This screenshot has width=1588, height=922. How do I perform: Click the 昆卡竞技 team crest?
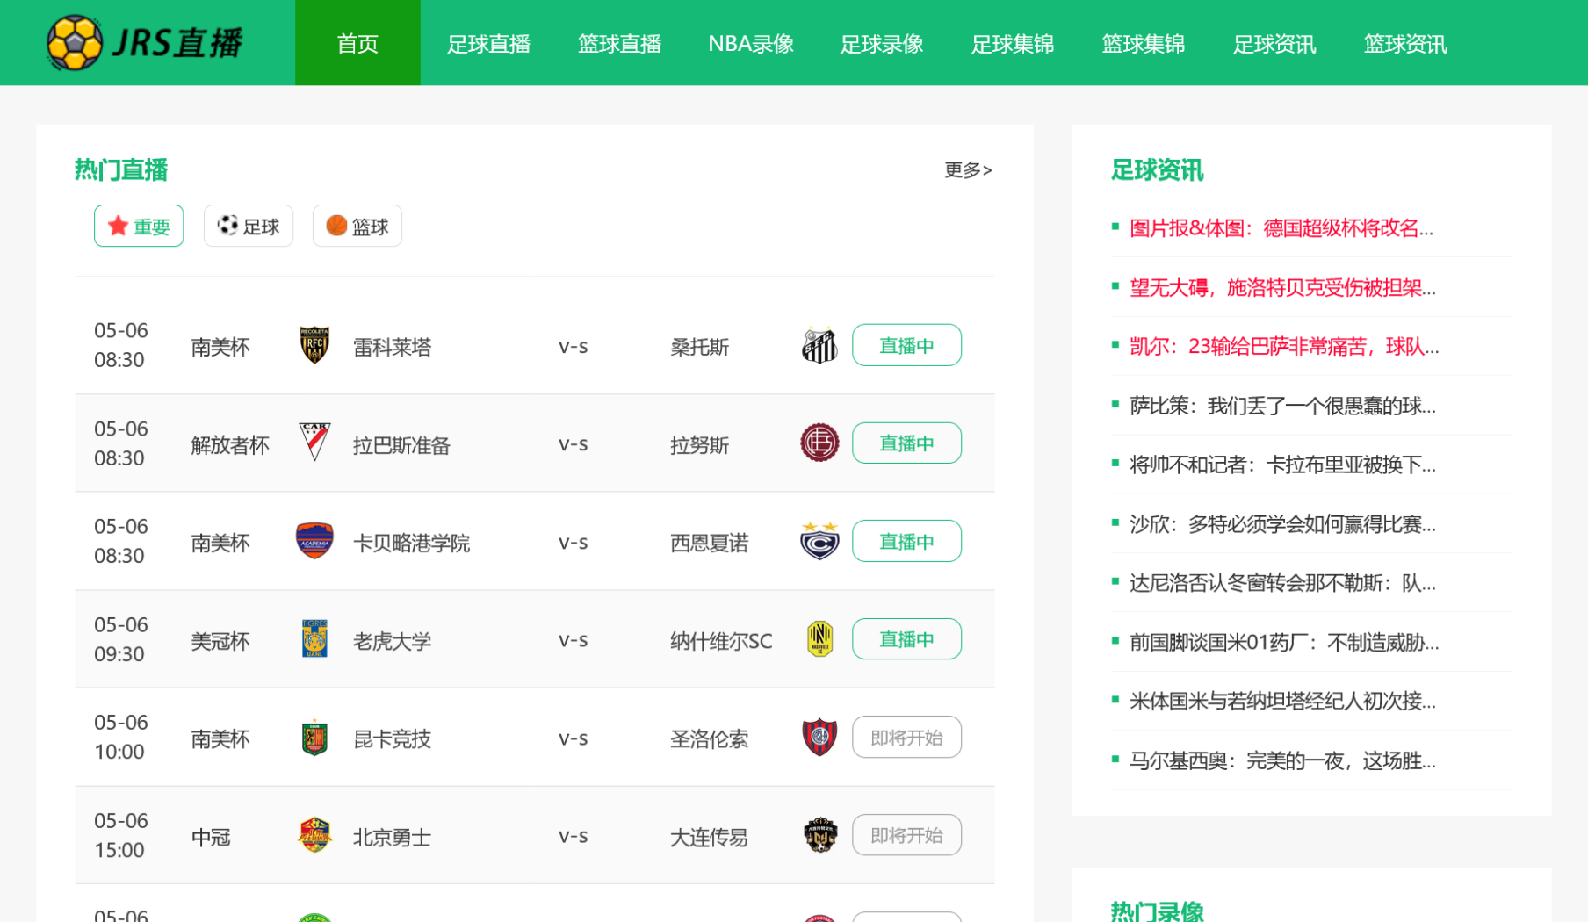(314, 737)
